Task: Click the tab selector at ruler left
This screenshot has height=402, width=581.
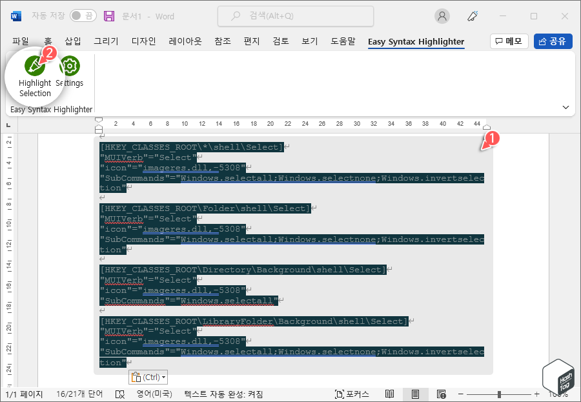Action: pyautogui.click(x=8, y=125)
